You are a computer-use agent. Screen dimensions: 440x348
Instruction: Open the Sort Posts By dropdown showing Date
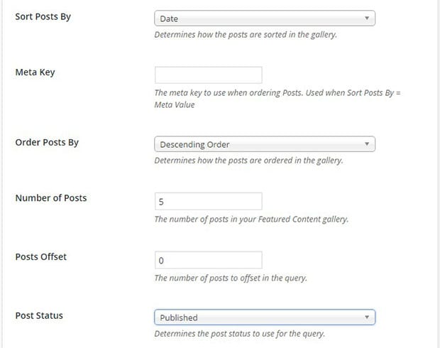click(x=265, y=18)
